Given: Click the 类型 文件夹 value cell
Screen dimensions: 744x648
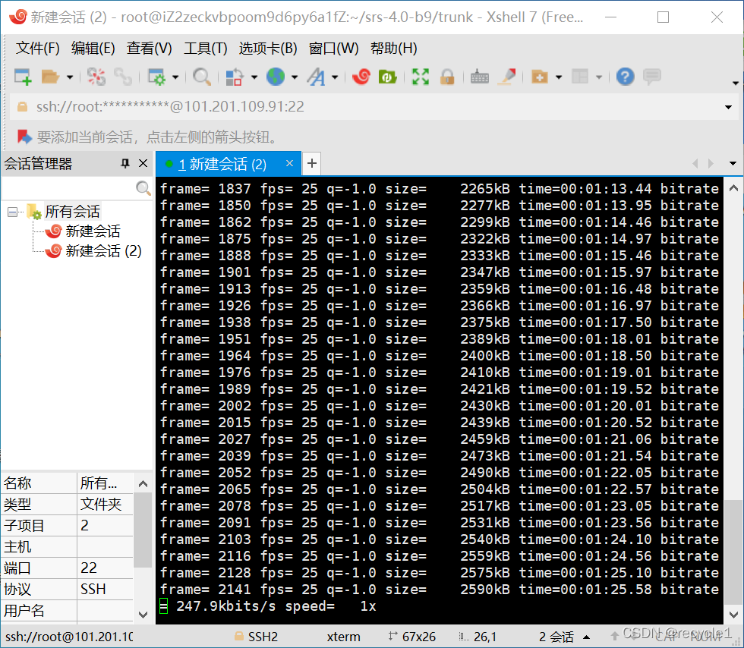Looking at the screenshot, I should (x=105, y=504).
